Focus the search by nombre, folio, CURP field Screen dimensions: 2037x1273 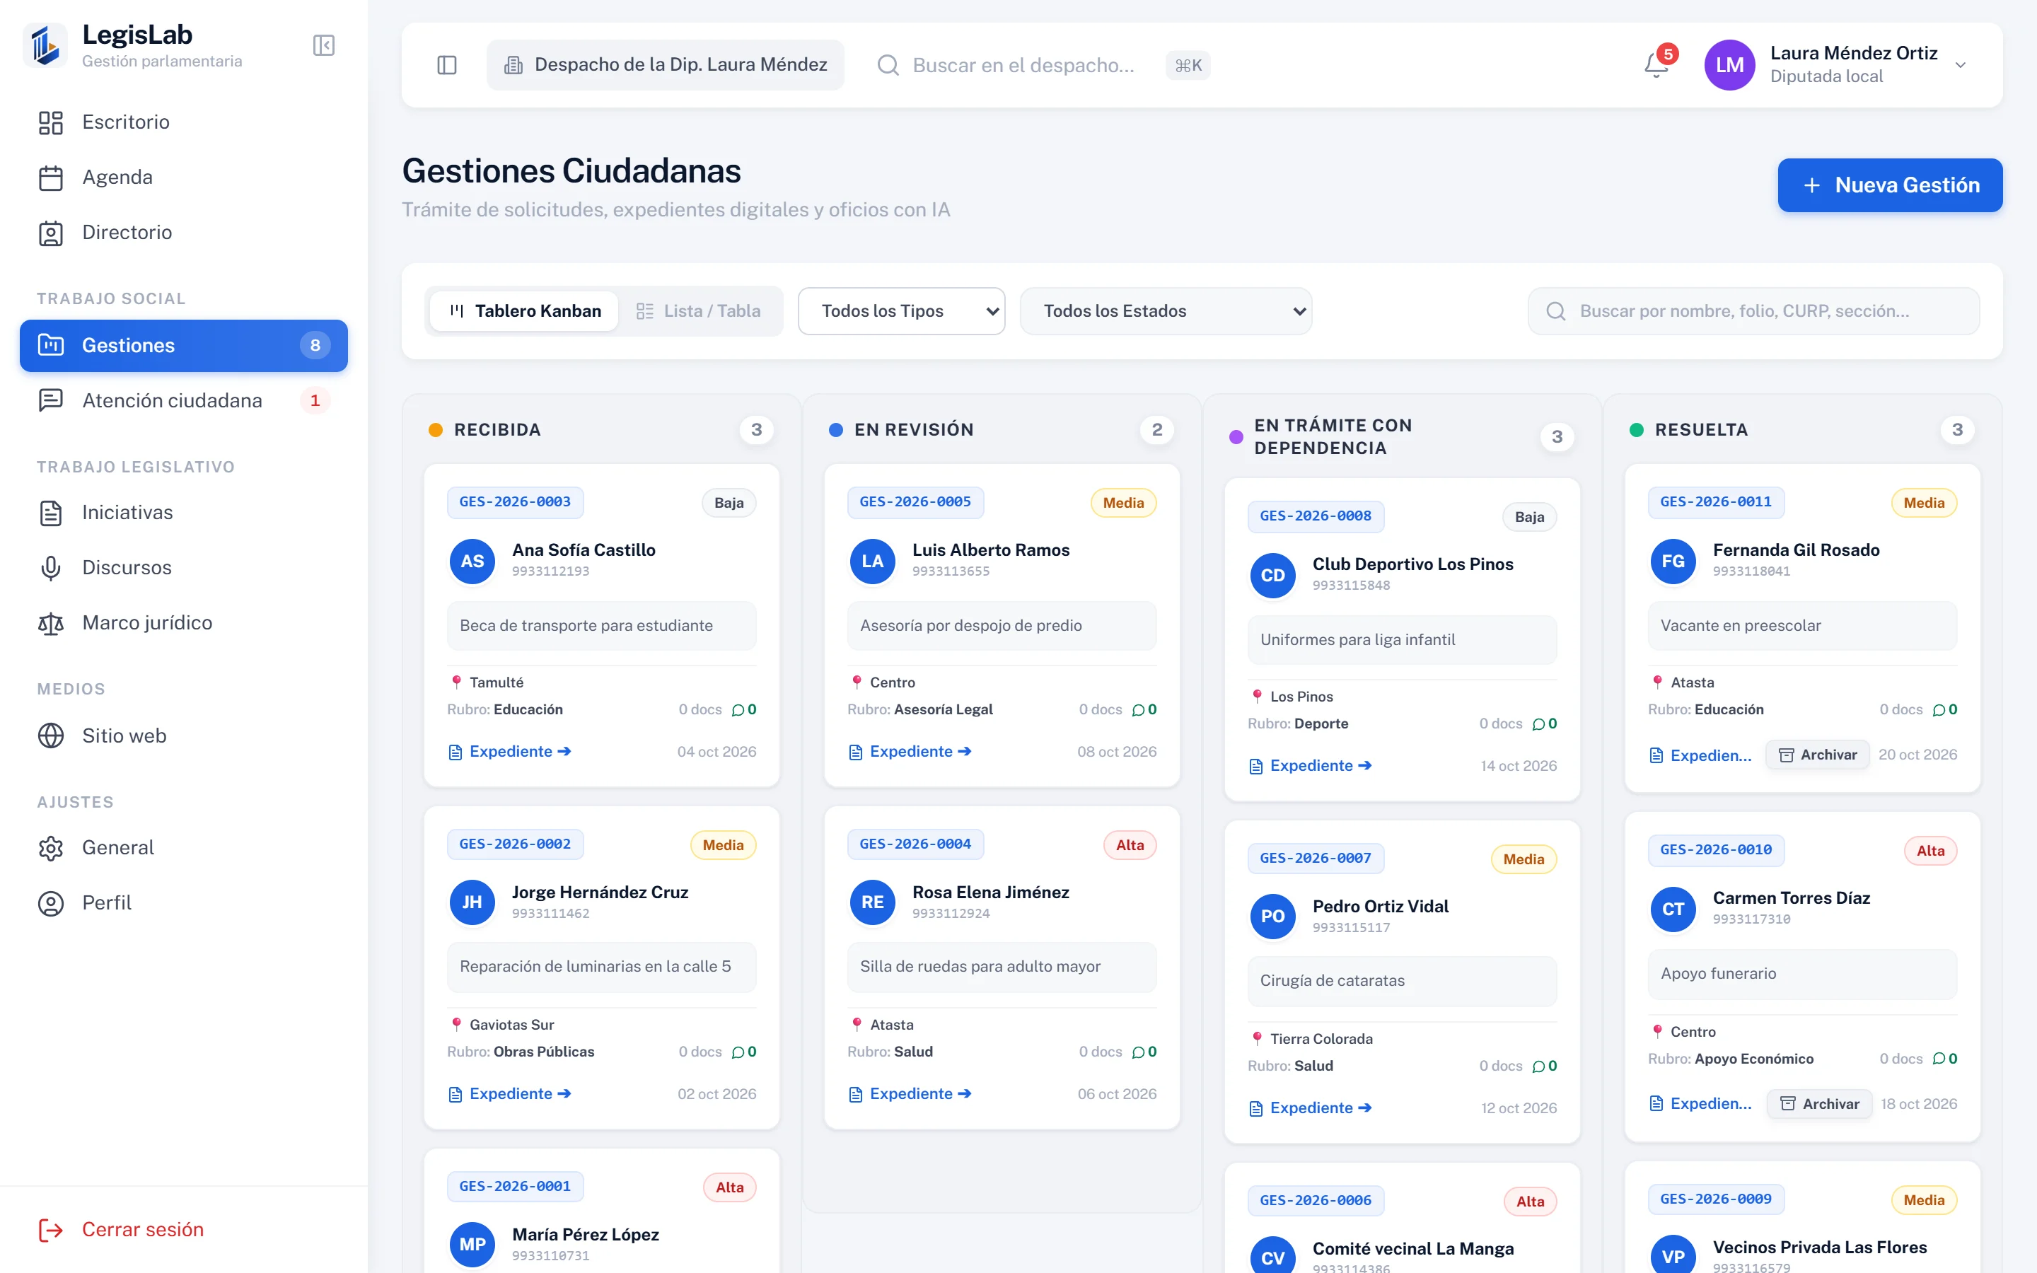pos(1753,311)
